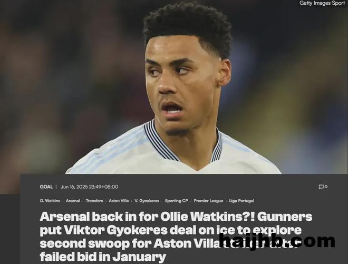Click the O. Watkins tag
Viewport: 348px width, 264px height.
point(50,201)
